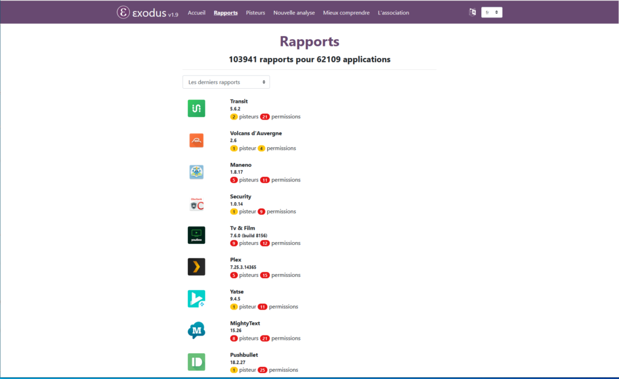Open the Security app icon
The image size is (619, 379).
tap(196, 204)
